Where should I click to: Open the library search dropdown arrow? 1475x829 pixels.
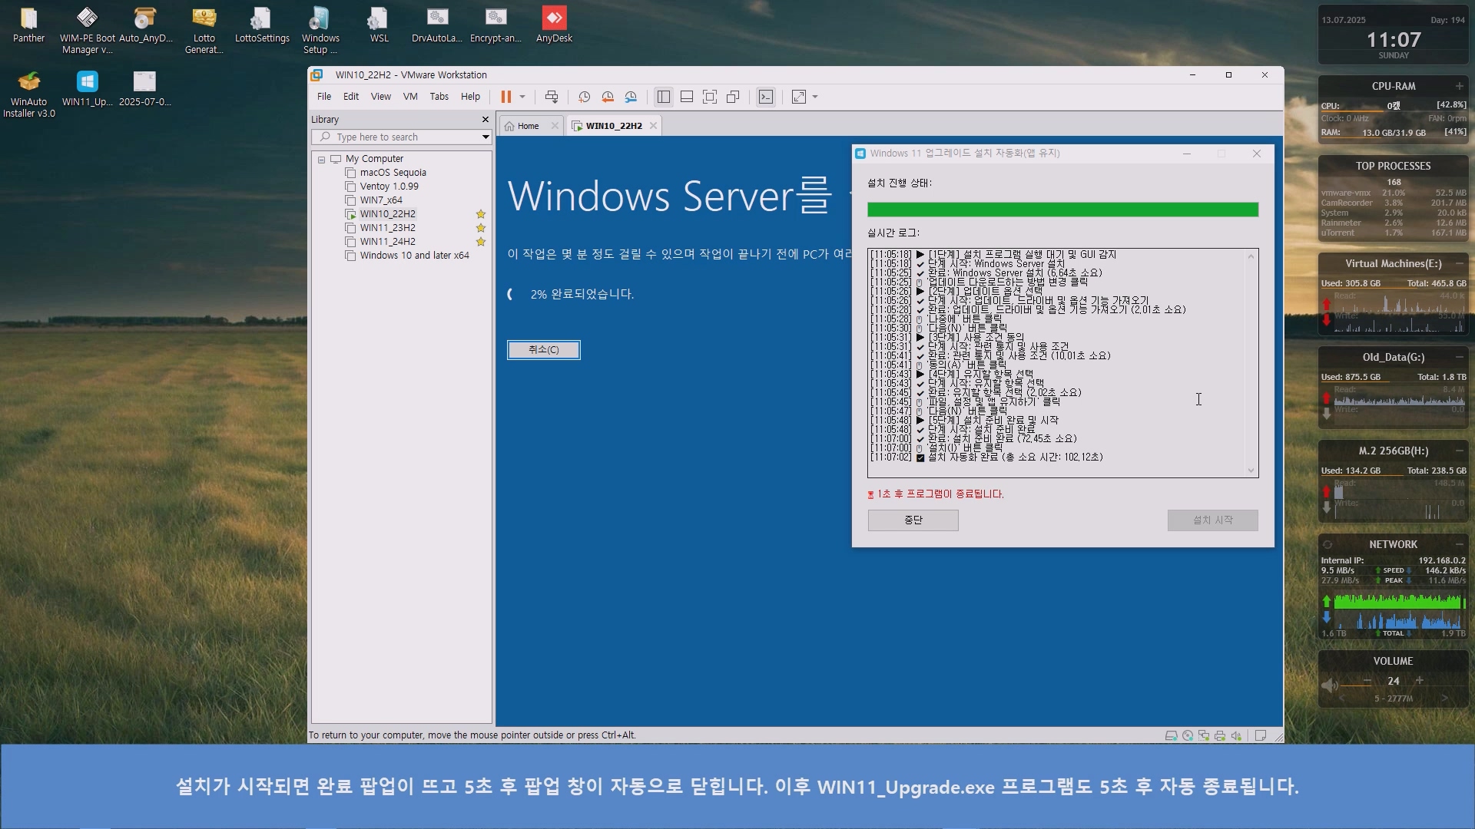(x=486, y=137)
